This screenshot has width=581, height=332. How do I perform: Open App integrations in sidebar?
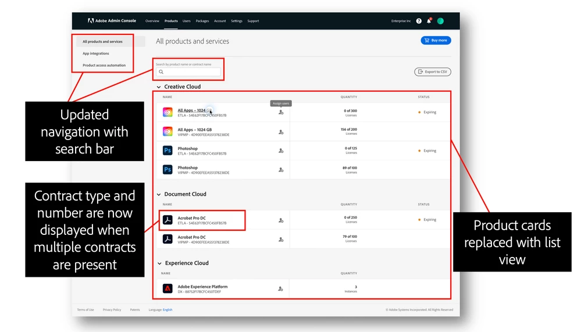coord(96,53)
